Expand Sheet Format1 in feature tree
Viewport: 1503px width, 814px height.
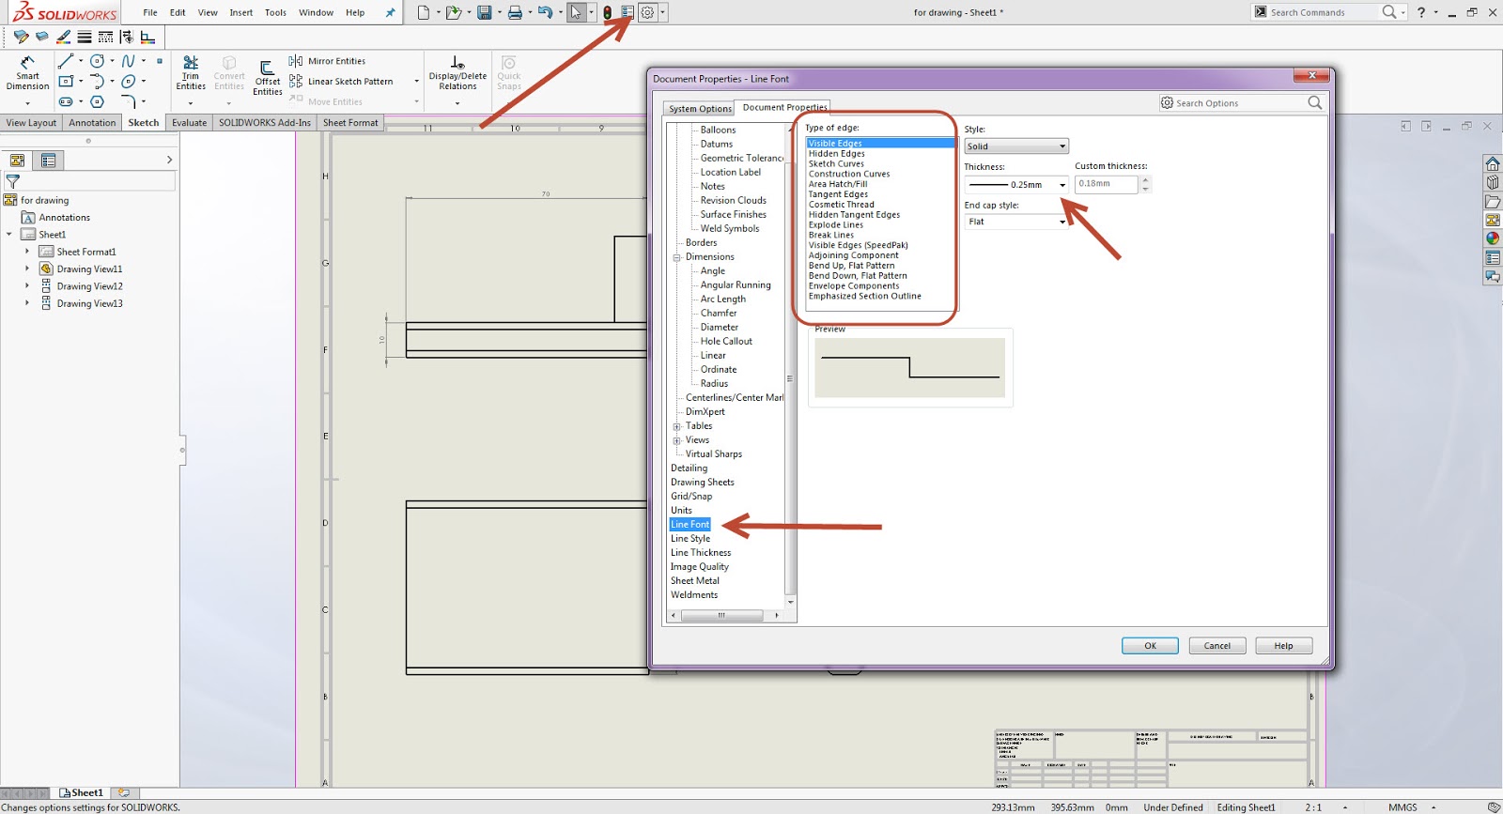[27, 252]
